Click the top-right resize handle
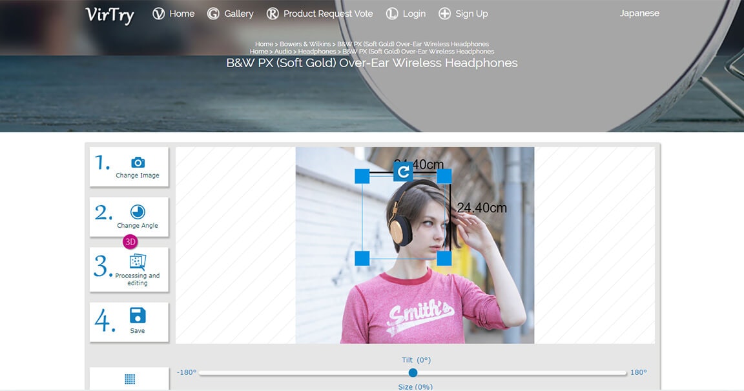The height and width of the screenshot is (391, 744). point(444,176)
